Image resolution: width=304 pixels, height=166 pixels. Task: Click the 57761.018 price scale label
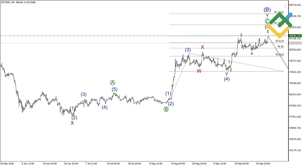coord(295,117)
